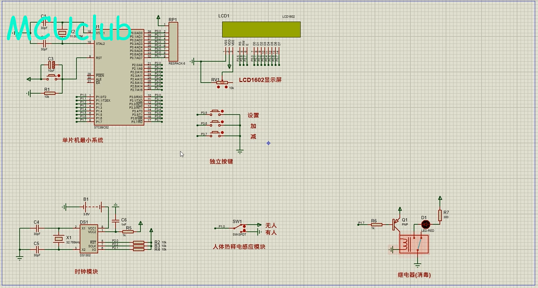Adjust the RV1 10k potentiometer

point(222,83)
